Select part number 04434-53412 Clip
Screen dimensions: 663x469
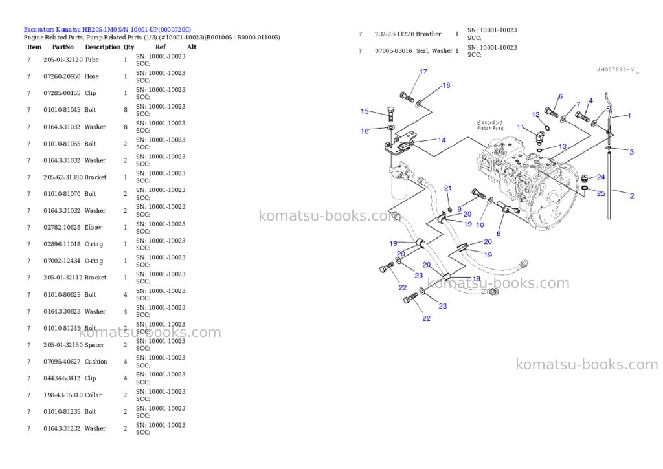click(x=70, y=378)
